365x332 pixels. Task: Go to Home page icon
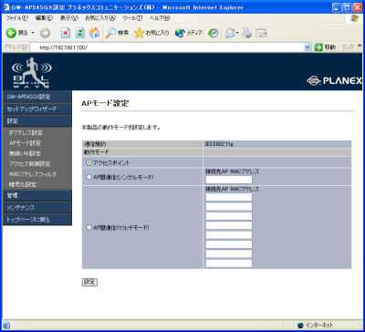point(94,33)
